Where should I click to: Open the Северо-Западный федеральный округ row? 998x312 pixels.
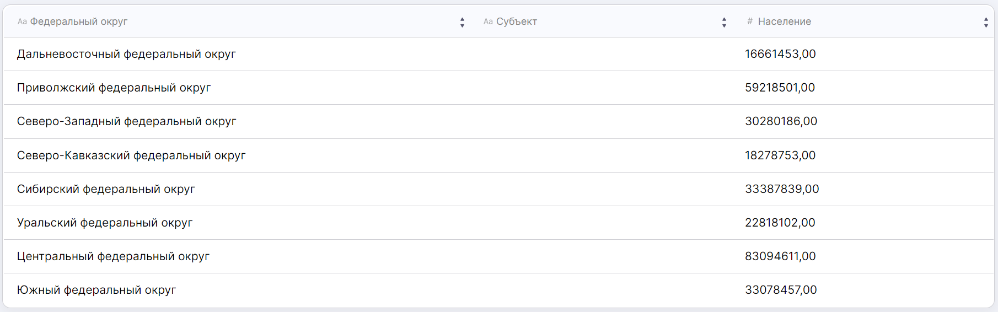point(126,121)
